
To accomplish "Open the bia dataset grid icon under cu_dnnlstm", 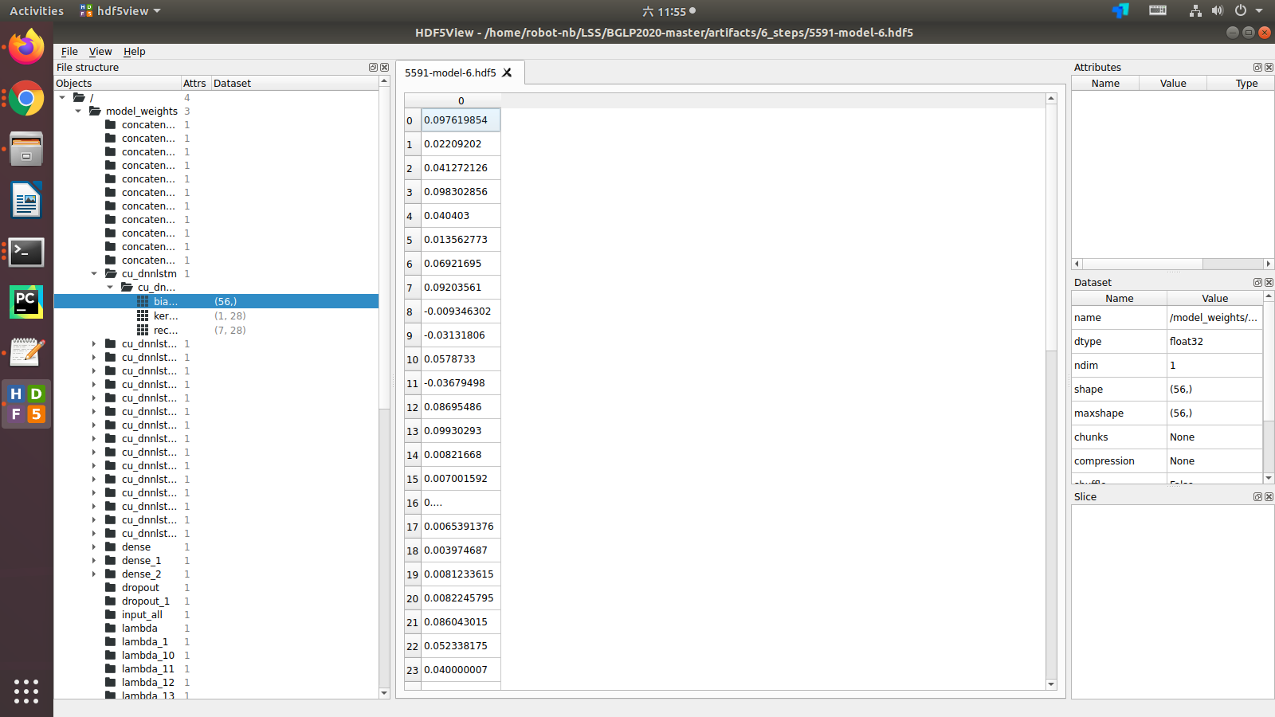I will coord(144,301).
